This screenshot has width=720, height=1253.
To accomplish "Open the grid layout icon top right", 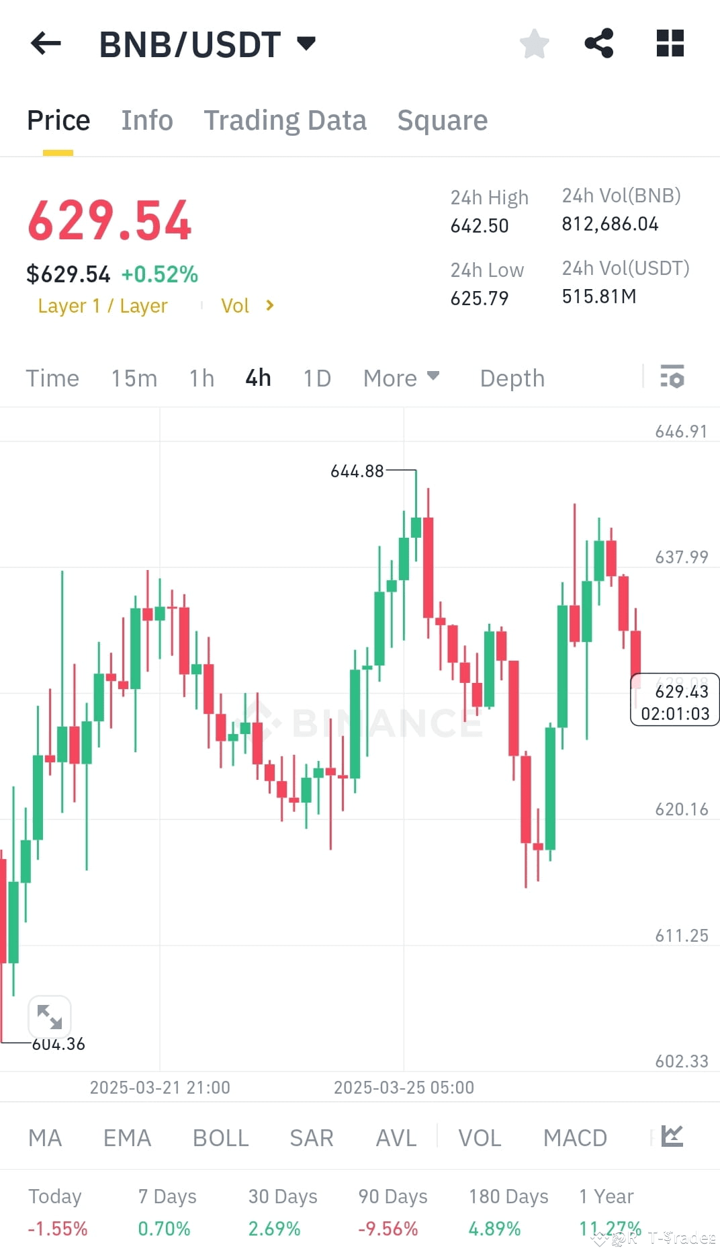I will [670, 43].
